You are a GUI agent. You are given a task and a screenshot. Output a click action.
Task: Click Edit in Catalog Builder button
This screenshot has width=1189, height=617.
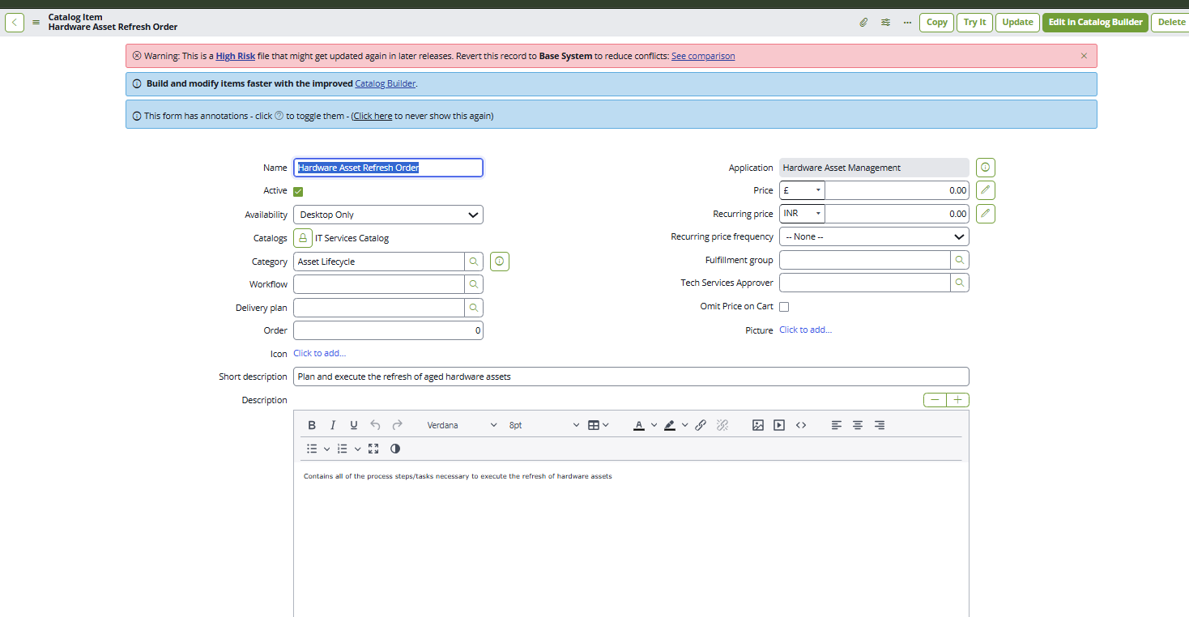point(1094,23)
